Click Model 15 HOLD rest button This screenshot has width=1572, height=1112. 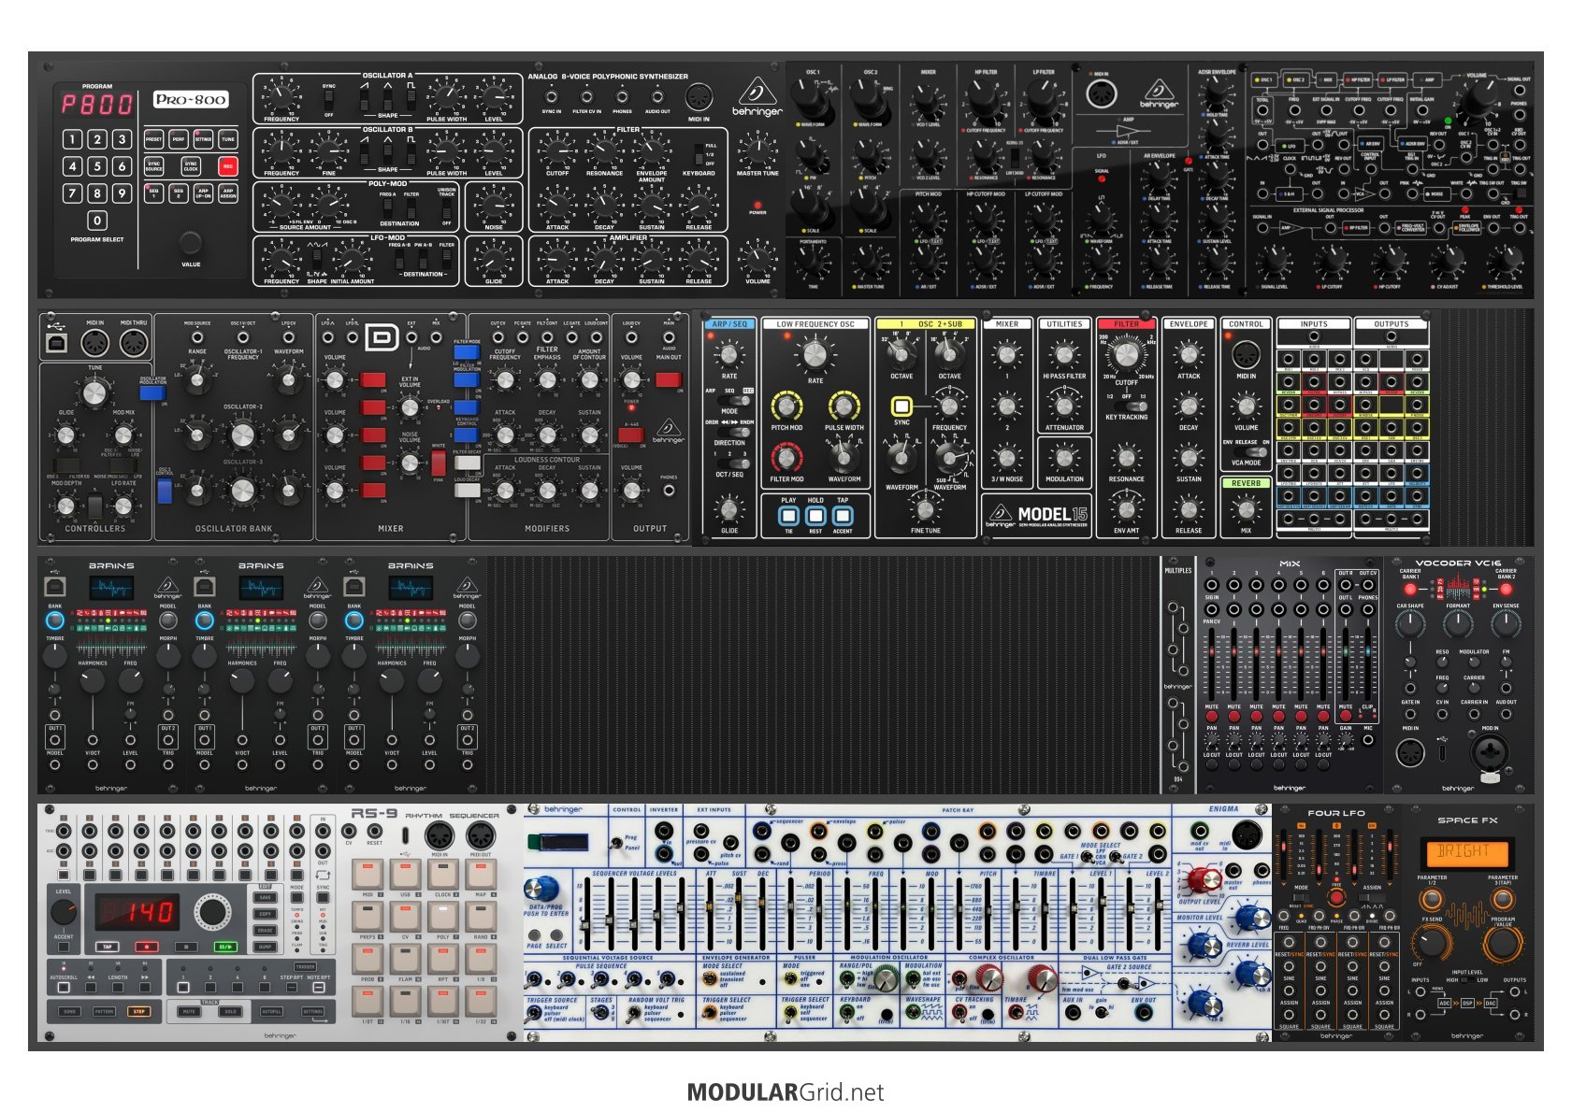coord(815,516)
